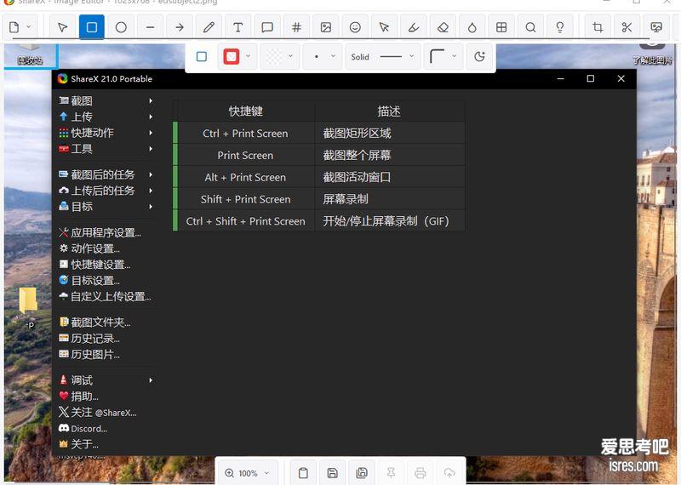Select the Arrow drawing tool
Image resolution: width=681 pixels, height=485 pixels.
pyautogui.click(x=180, y=27)
